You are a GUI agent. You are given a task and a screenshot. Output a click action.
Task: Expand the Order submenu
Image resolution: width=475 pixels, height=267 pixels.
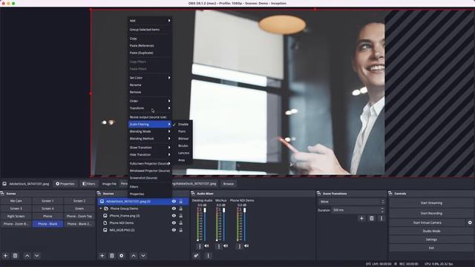coord(150,101)
